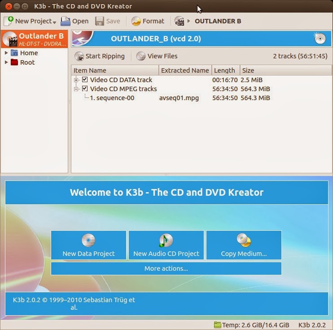The height and width of the screenshot is (330, 333).
Task: Click the disc icon at right of header
Action: point(320,39)
